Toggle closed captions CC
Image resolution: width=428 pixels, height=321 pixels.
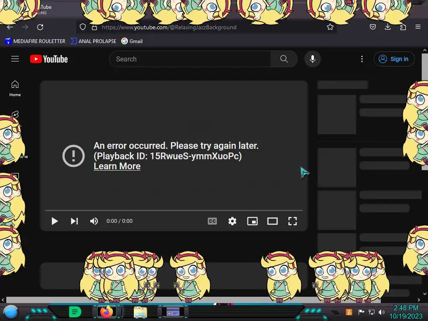pyautogui.click(x=212, y=221)
